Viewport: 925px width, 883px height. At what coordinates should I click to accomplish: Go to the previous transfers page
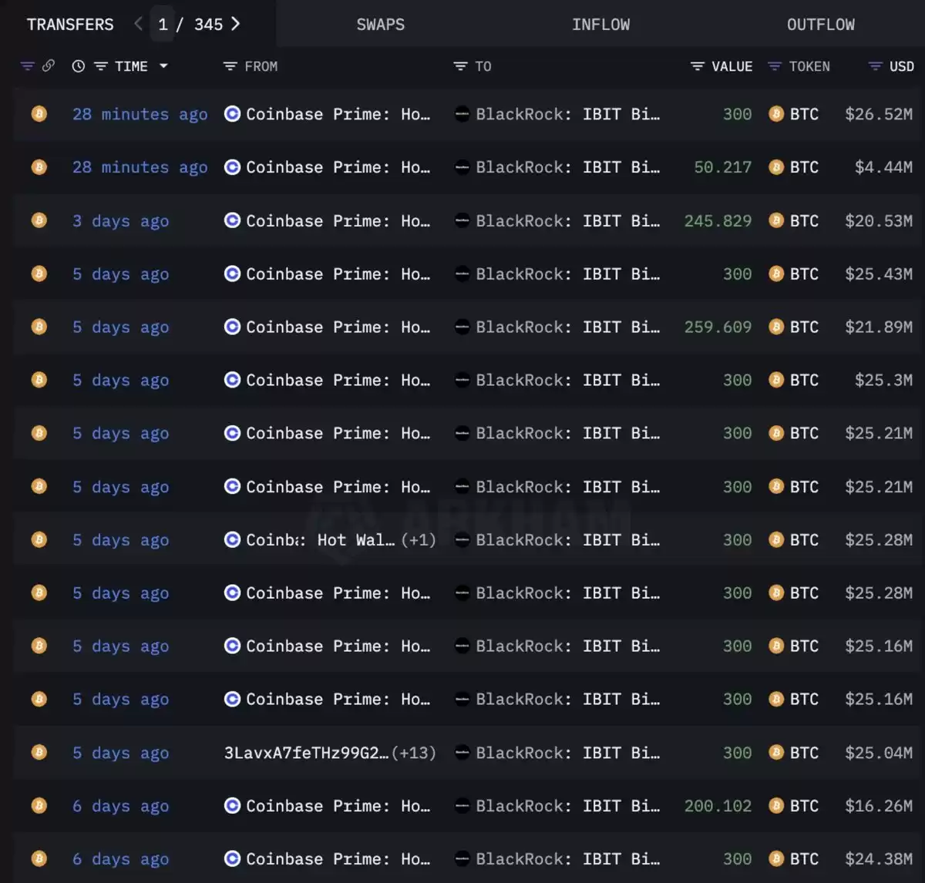coord(138,24)
